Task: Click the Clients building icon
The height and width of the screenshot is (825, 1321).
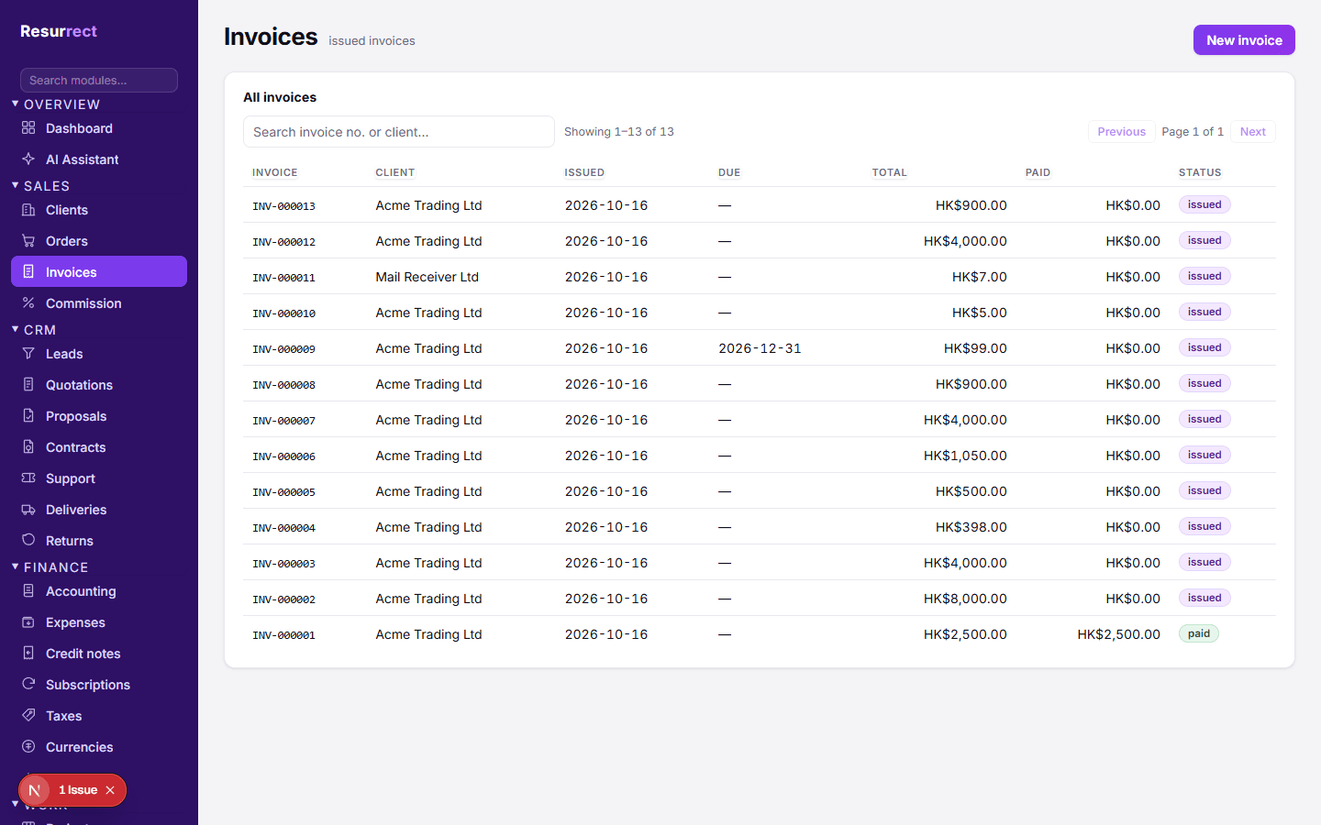Action: pyautogui.click(x=28, y=210)
